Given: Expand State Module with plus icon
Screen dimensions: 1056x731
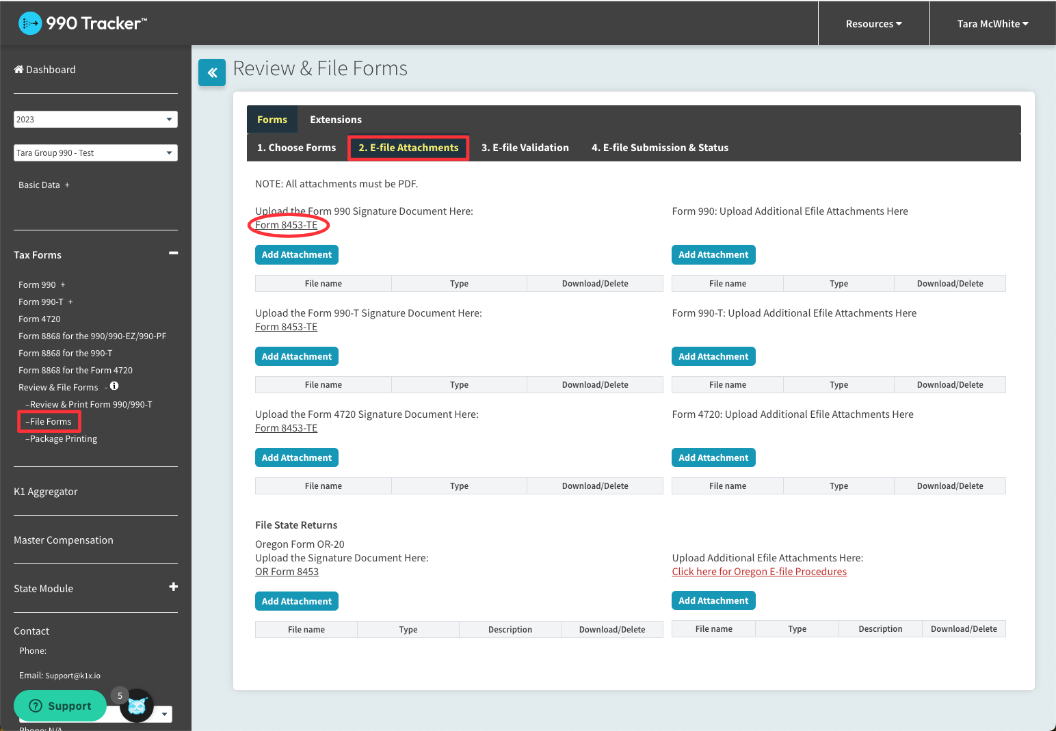Looking at the screenshot, I should coord(173,587).
